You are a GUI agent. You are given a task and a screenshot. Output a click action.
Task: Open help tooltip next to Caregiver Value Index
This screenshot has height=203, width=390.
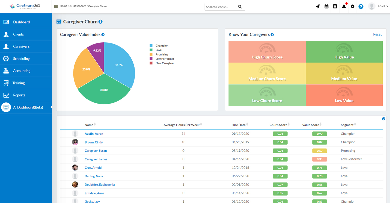click(103, 34)
